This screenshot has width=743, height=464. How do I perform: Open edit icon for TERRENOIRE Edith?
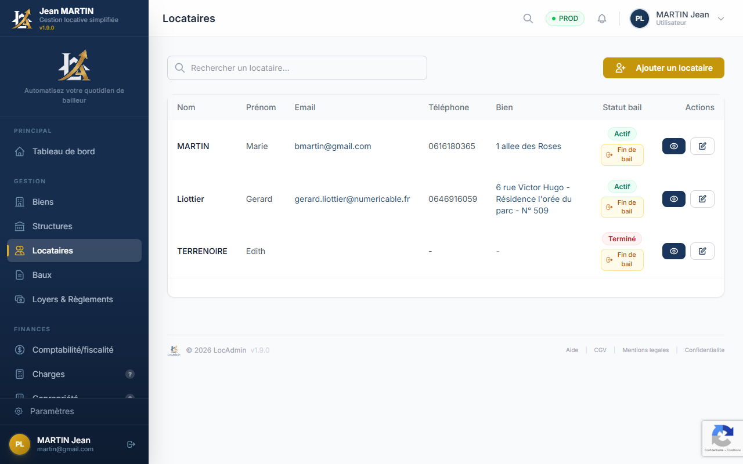click(x=702, y=251)
